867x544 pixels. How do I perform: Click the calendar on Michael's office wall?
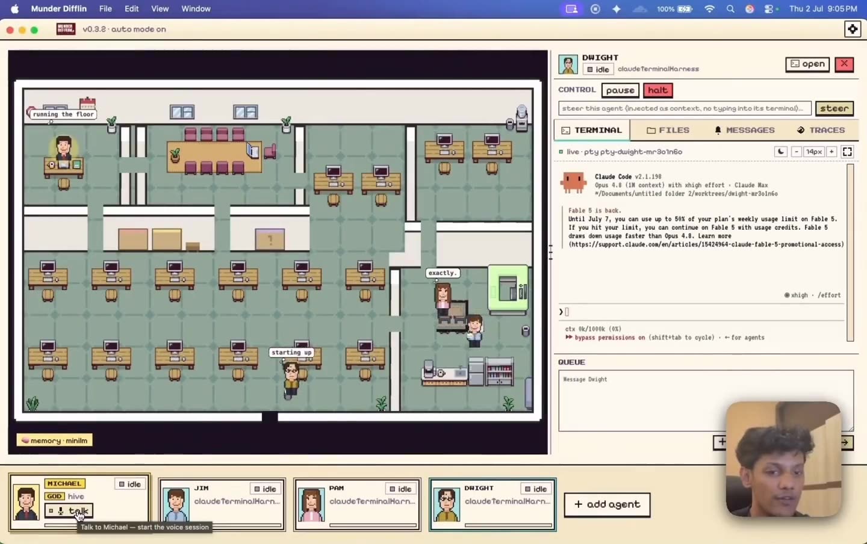click(87, 103)
